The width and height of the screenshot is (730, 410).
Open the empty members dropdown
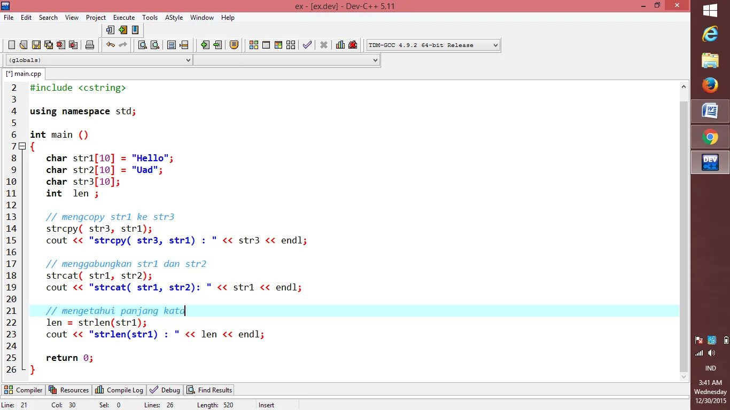(286, 60)
